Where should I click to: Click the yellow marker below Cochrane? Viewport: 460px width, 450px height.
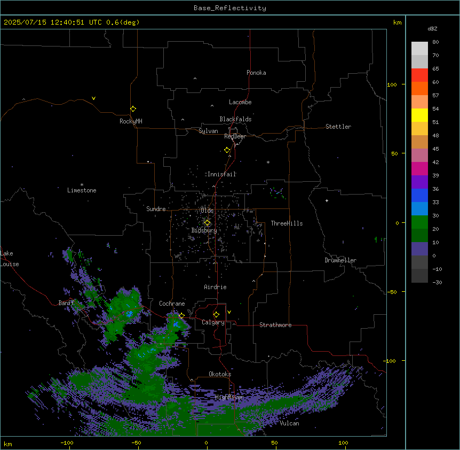pos(181,315)
